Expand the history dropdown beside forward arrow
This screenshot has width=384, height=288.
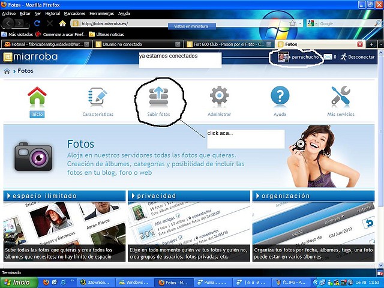pos(26,24)
